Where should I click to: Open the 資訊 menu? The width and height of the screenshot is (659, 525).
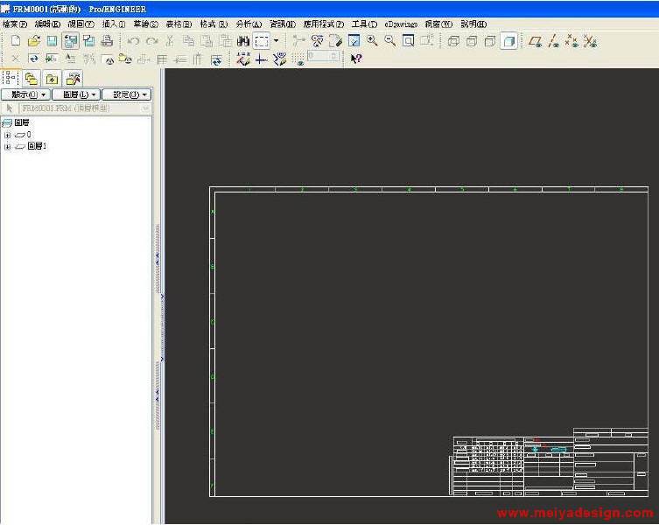pos(283,24)
